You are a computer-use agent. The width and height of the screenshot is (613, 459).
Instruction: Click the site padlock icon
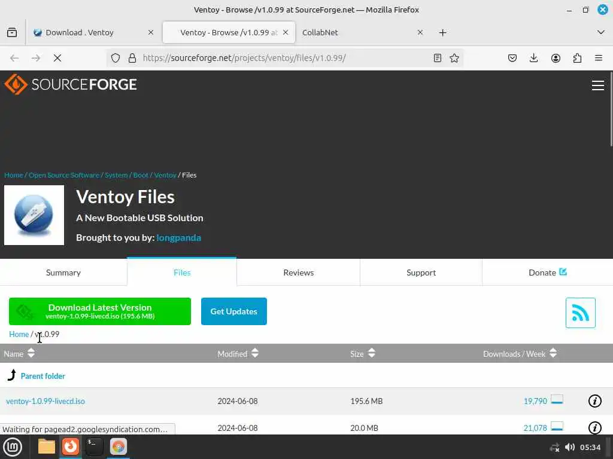click(132, 58)
